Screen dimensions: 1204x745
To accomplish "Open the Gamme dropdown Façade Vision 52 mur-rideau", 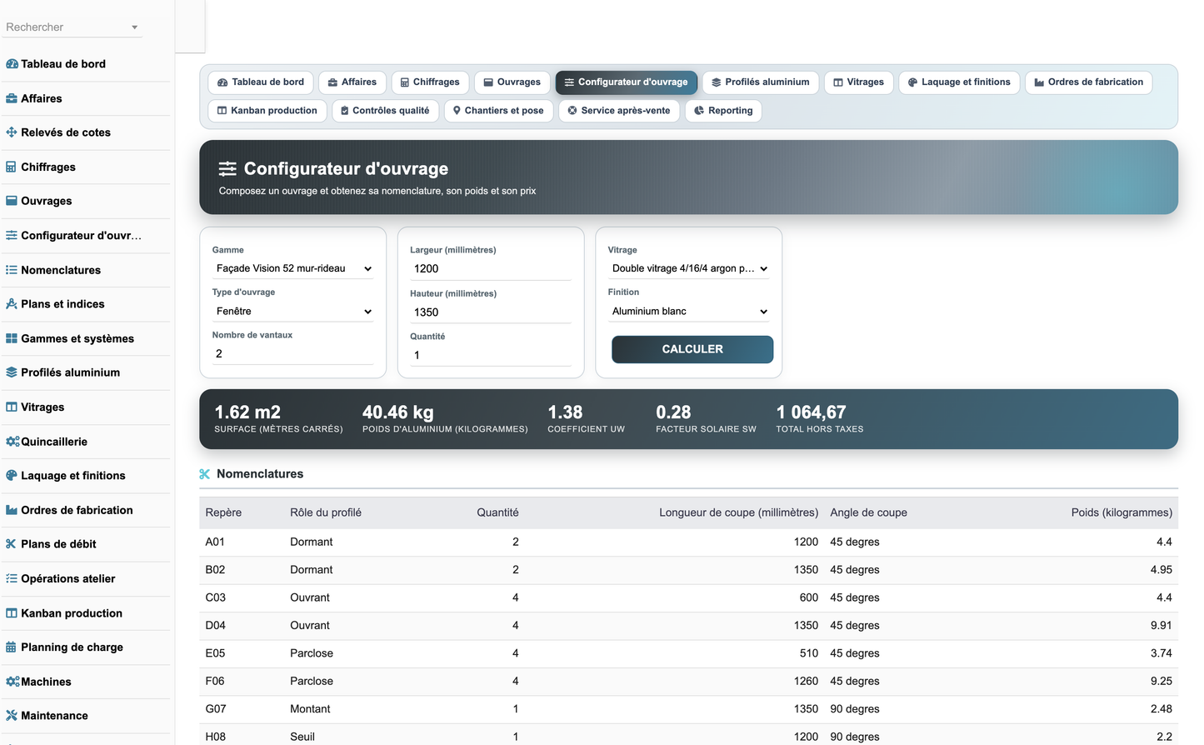I will pyautogui.click(x=293, y=268).
